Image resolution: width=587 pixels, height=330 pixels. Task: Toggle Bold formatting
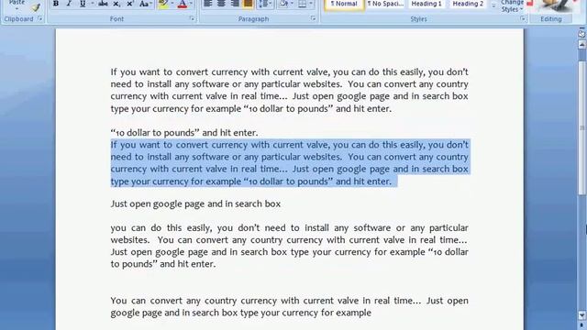tap(56, 4)
